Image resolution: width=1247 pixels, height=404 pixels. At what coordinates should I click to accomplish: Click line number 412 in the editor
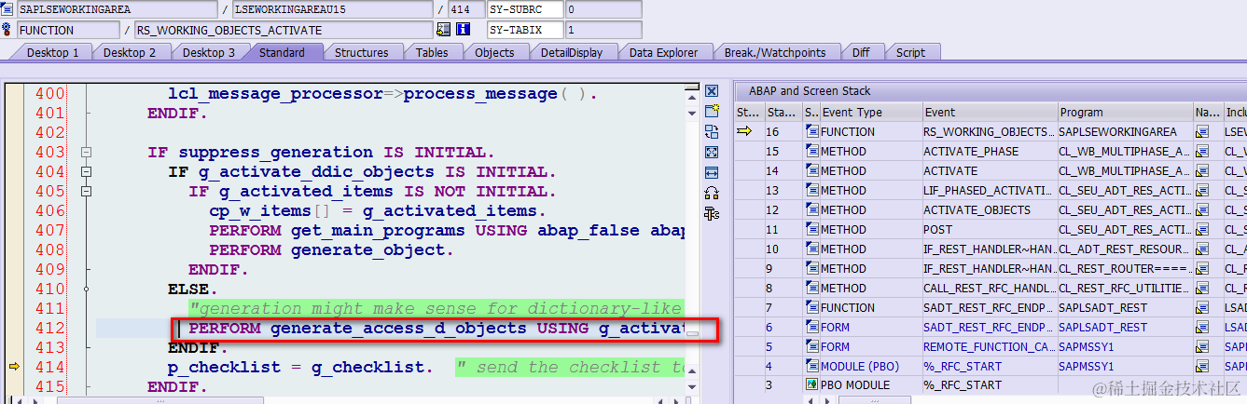coord(49,328)
